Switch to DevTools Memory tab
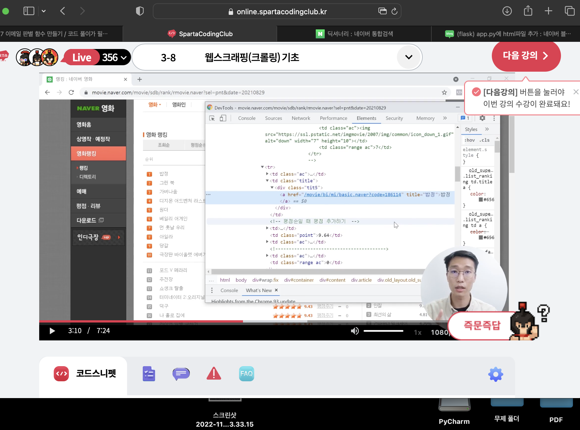580x430 pixels. tap(425, 118)
